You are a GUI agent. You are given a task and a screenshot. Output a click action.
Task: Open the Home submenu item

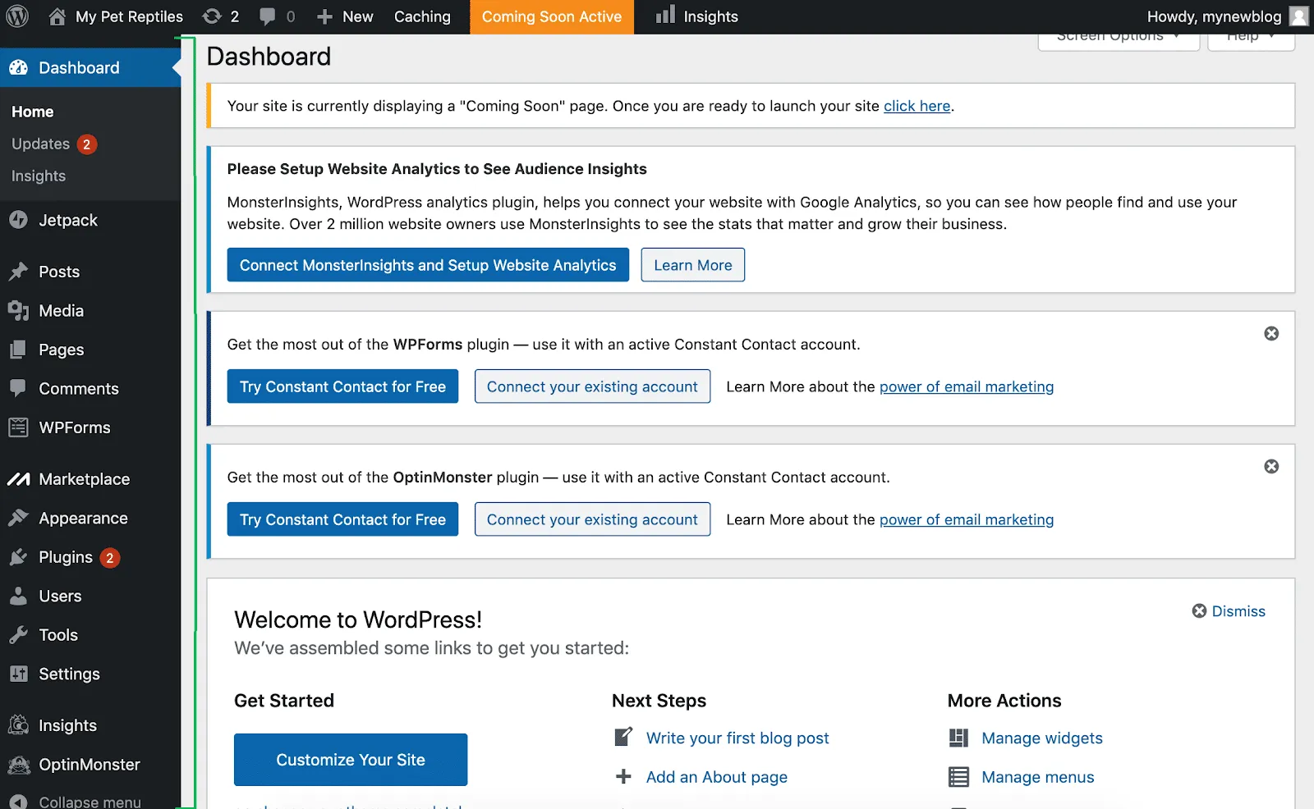click(33, 112)
